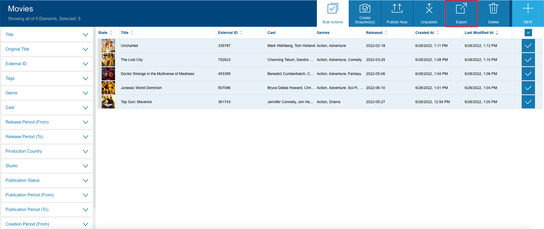Open the Jurassic World Dominion entry
The width and height of the screenshot is (544, 229).
coord(141,88)
